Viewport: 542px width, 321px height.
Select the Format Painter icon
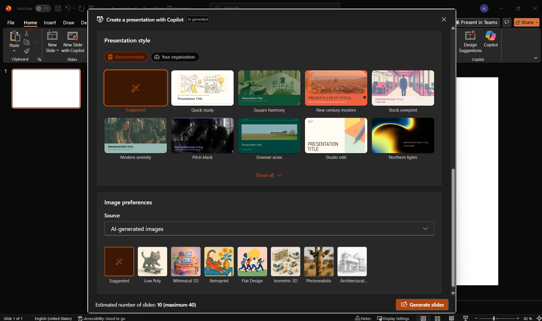(27, 51)
